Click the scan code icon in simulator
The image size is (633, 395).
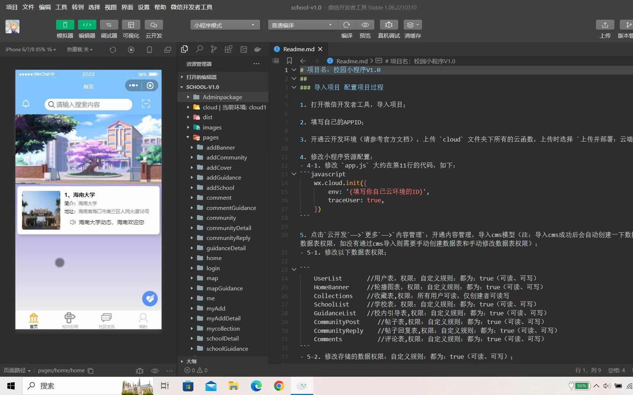click(x=146, y=104)
